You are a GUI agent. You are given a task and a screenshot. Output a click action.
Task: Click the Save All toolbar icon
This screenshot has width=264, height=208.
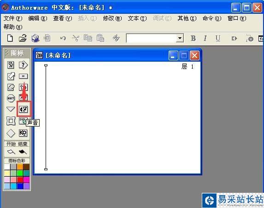pyautogui.click(x=35, y=38)
